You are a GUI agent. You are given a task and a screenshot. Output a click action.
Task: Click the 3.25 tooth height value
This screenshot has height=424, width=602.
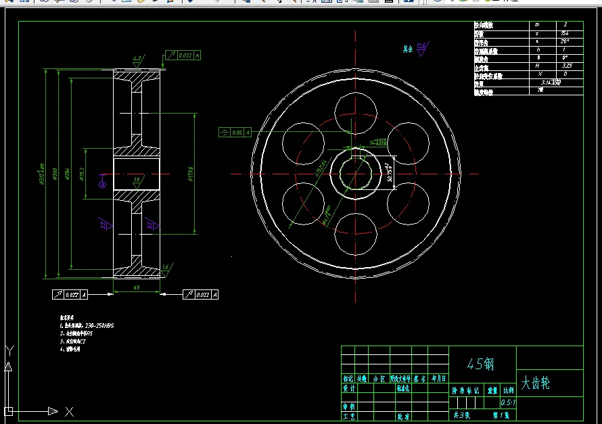coord(567,66)
